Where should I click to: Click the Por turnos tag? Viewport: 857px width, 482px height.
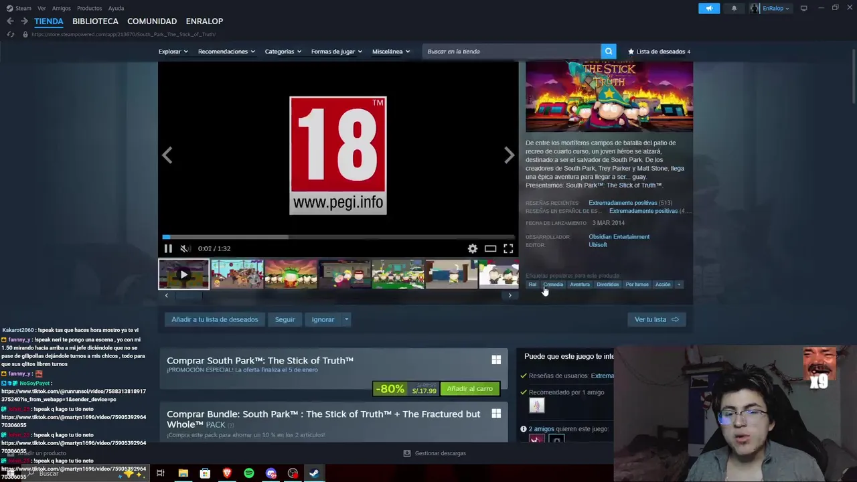click(x=637, y=285)
